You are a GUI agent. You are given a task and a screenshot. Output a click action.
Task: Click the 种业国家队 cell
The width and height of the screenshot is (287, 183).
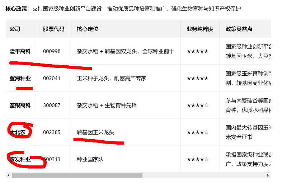[90, 159]
